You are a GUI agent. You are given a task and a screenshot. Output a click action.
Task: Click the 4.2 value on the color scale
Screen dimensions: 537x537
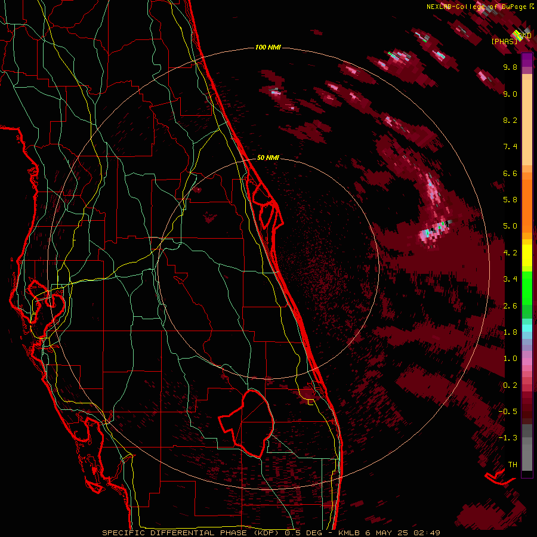pos(510,253)
